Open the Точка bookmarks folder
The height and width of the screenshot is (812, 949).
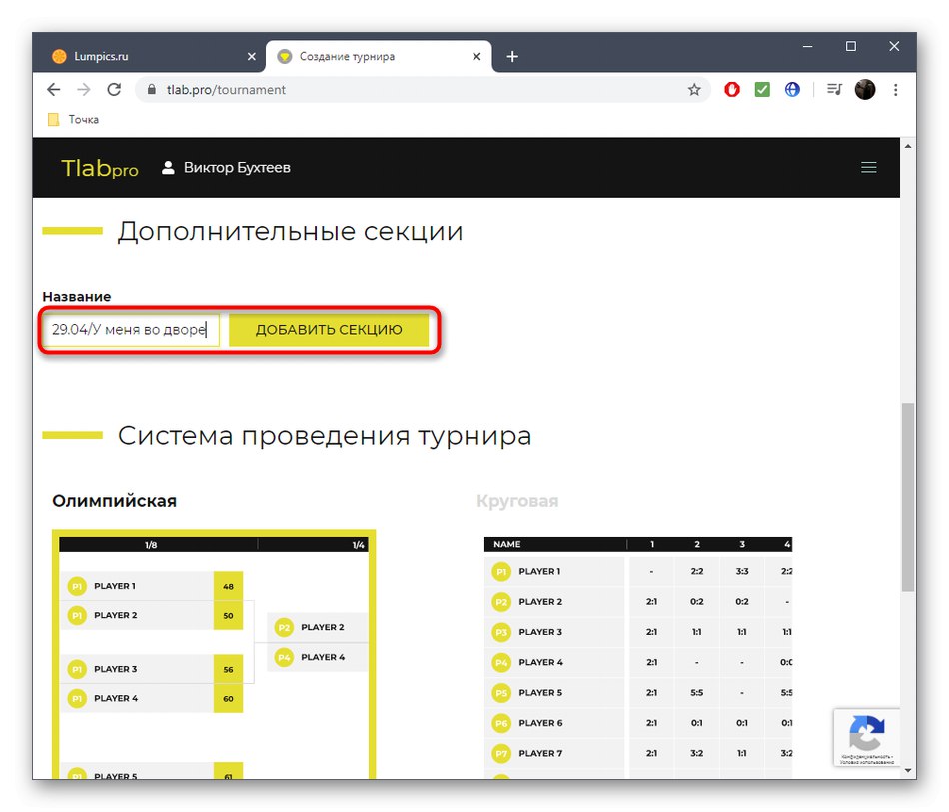click(71, 119)
